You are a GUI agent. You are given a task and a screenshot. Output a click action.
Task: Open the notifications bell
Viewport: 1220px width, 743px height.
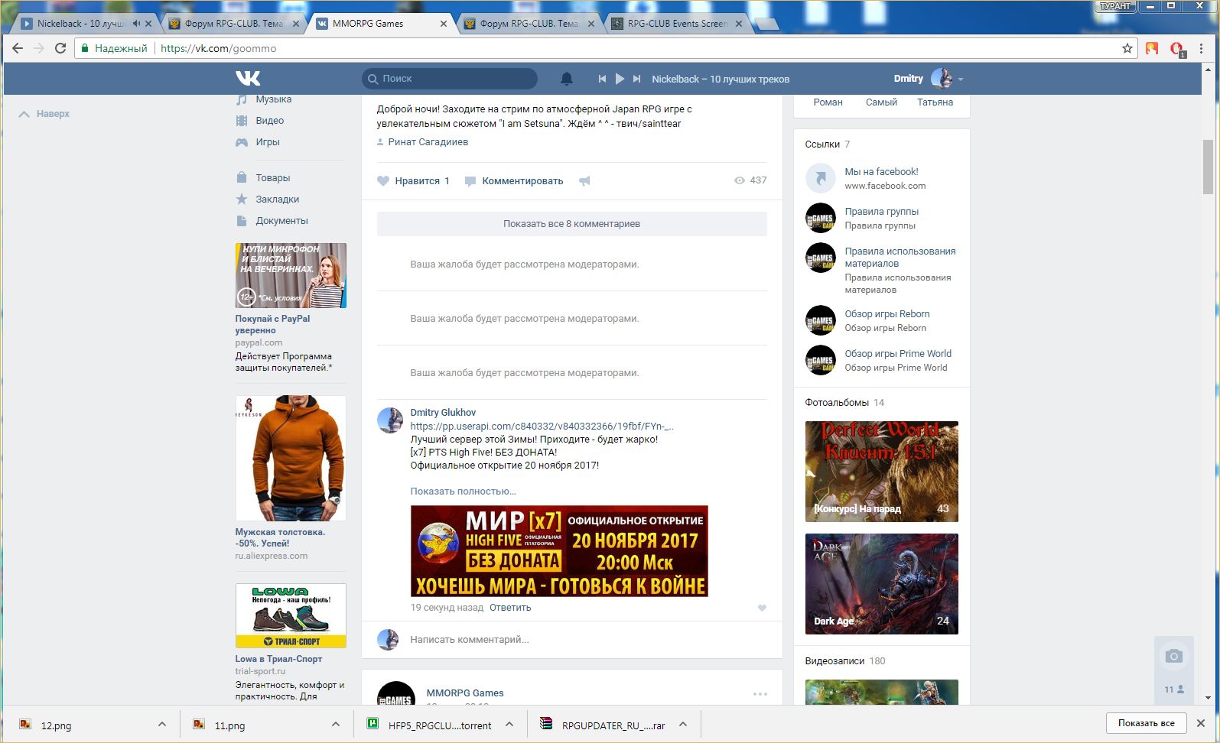[567, 79]
